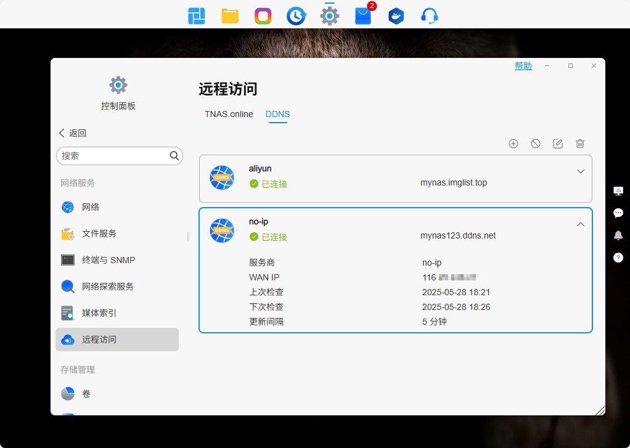Click the no-ip DDNS globe icon
This screenshot has height=448, width=630.
222,230
